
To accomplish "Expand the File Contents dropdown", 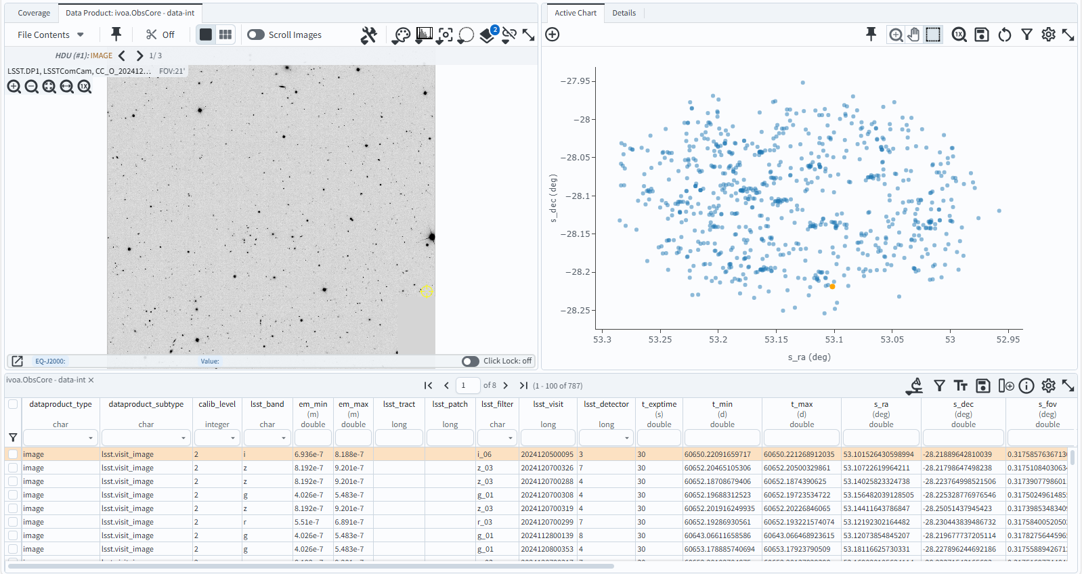I will pos(51,35).
